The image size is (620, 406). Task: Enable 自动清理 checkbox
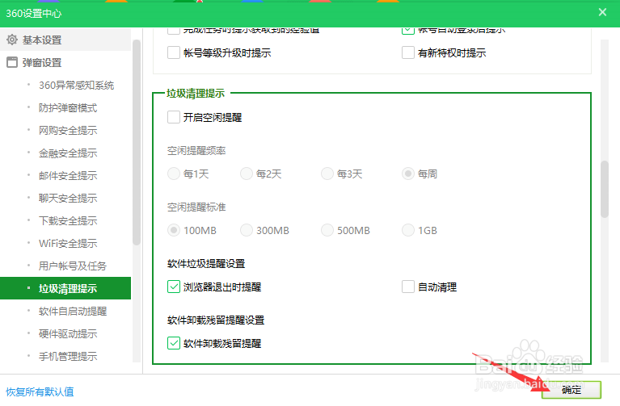tap(408, 287)
